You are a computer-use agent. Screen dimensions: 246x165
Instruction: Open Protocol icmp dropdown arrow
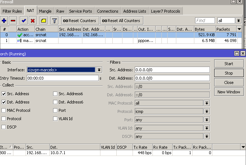point(207,111)
